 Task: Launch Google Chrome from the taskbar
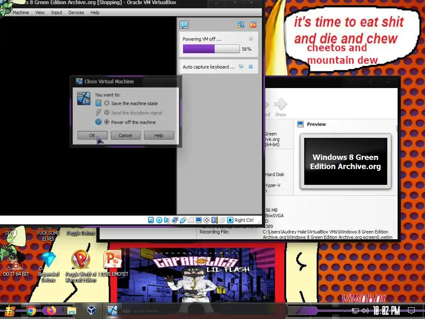[x=31, y=311]
